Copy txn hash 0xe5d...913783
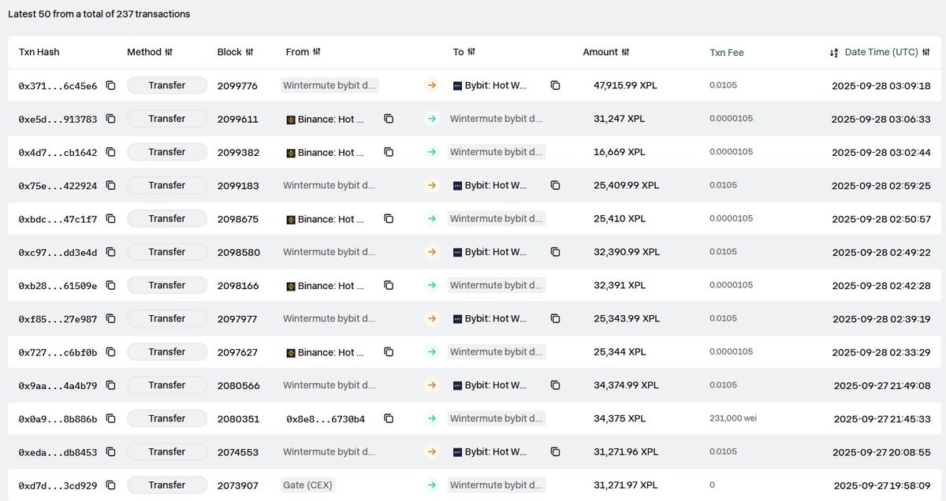Image resolution: width=946 pixels, height=501 pixels. (x=110, y=119)
